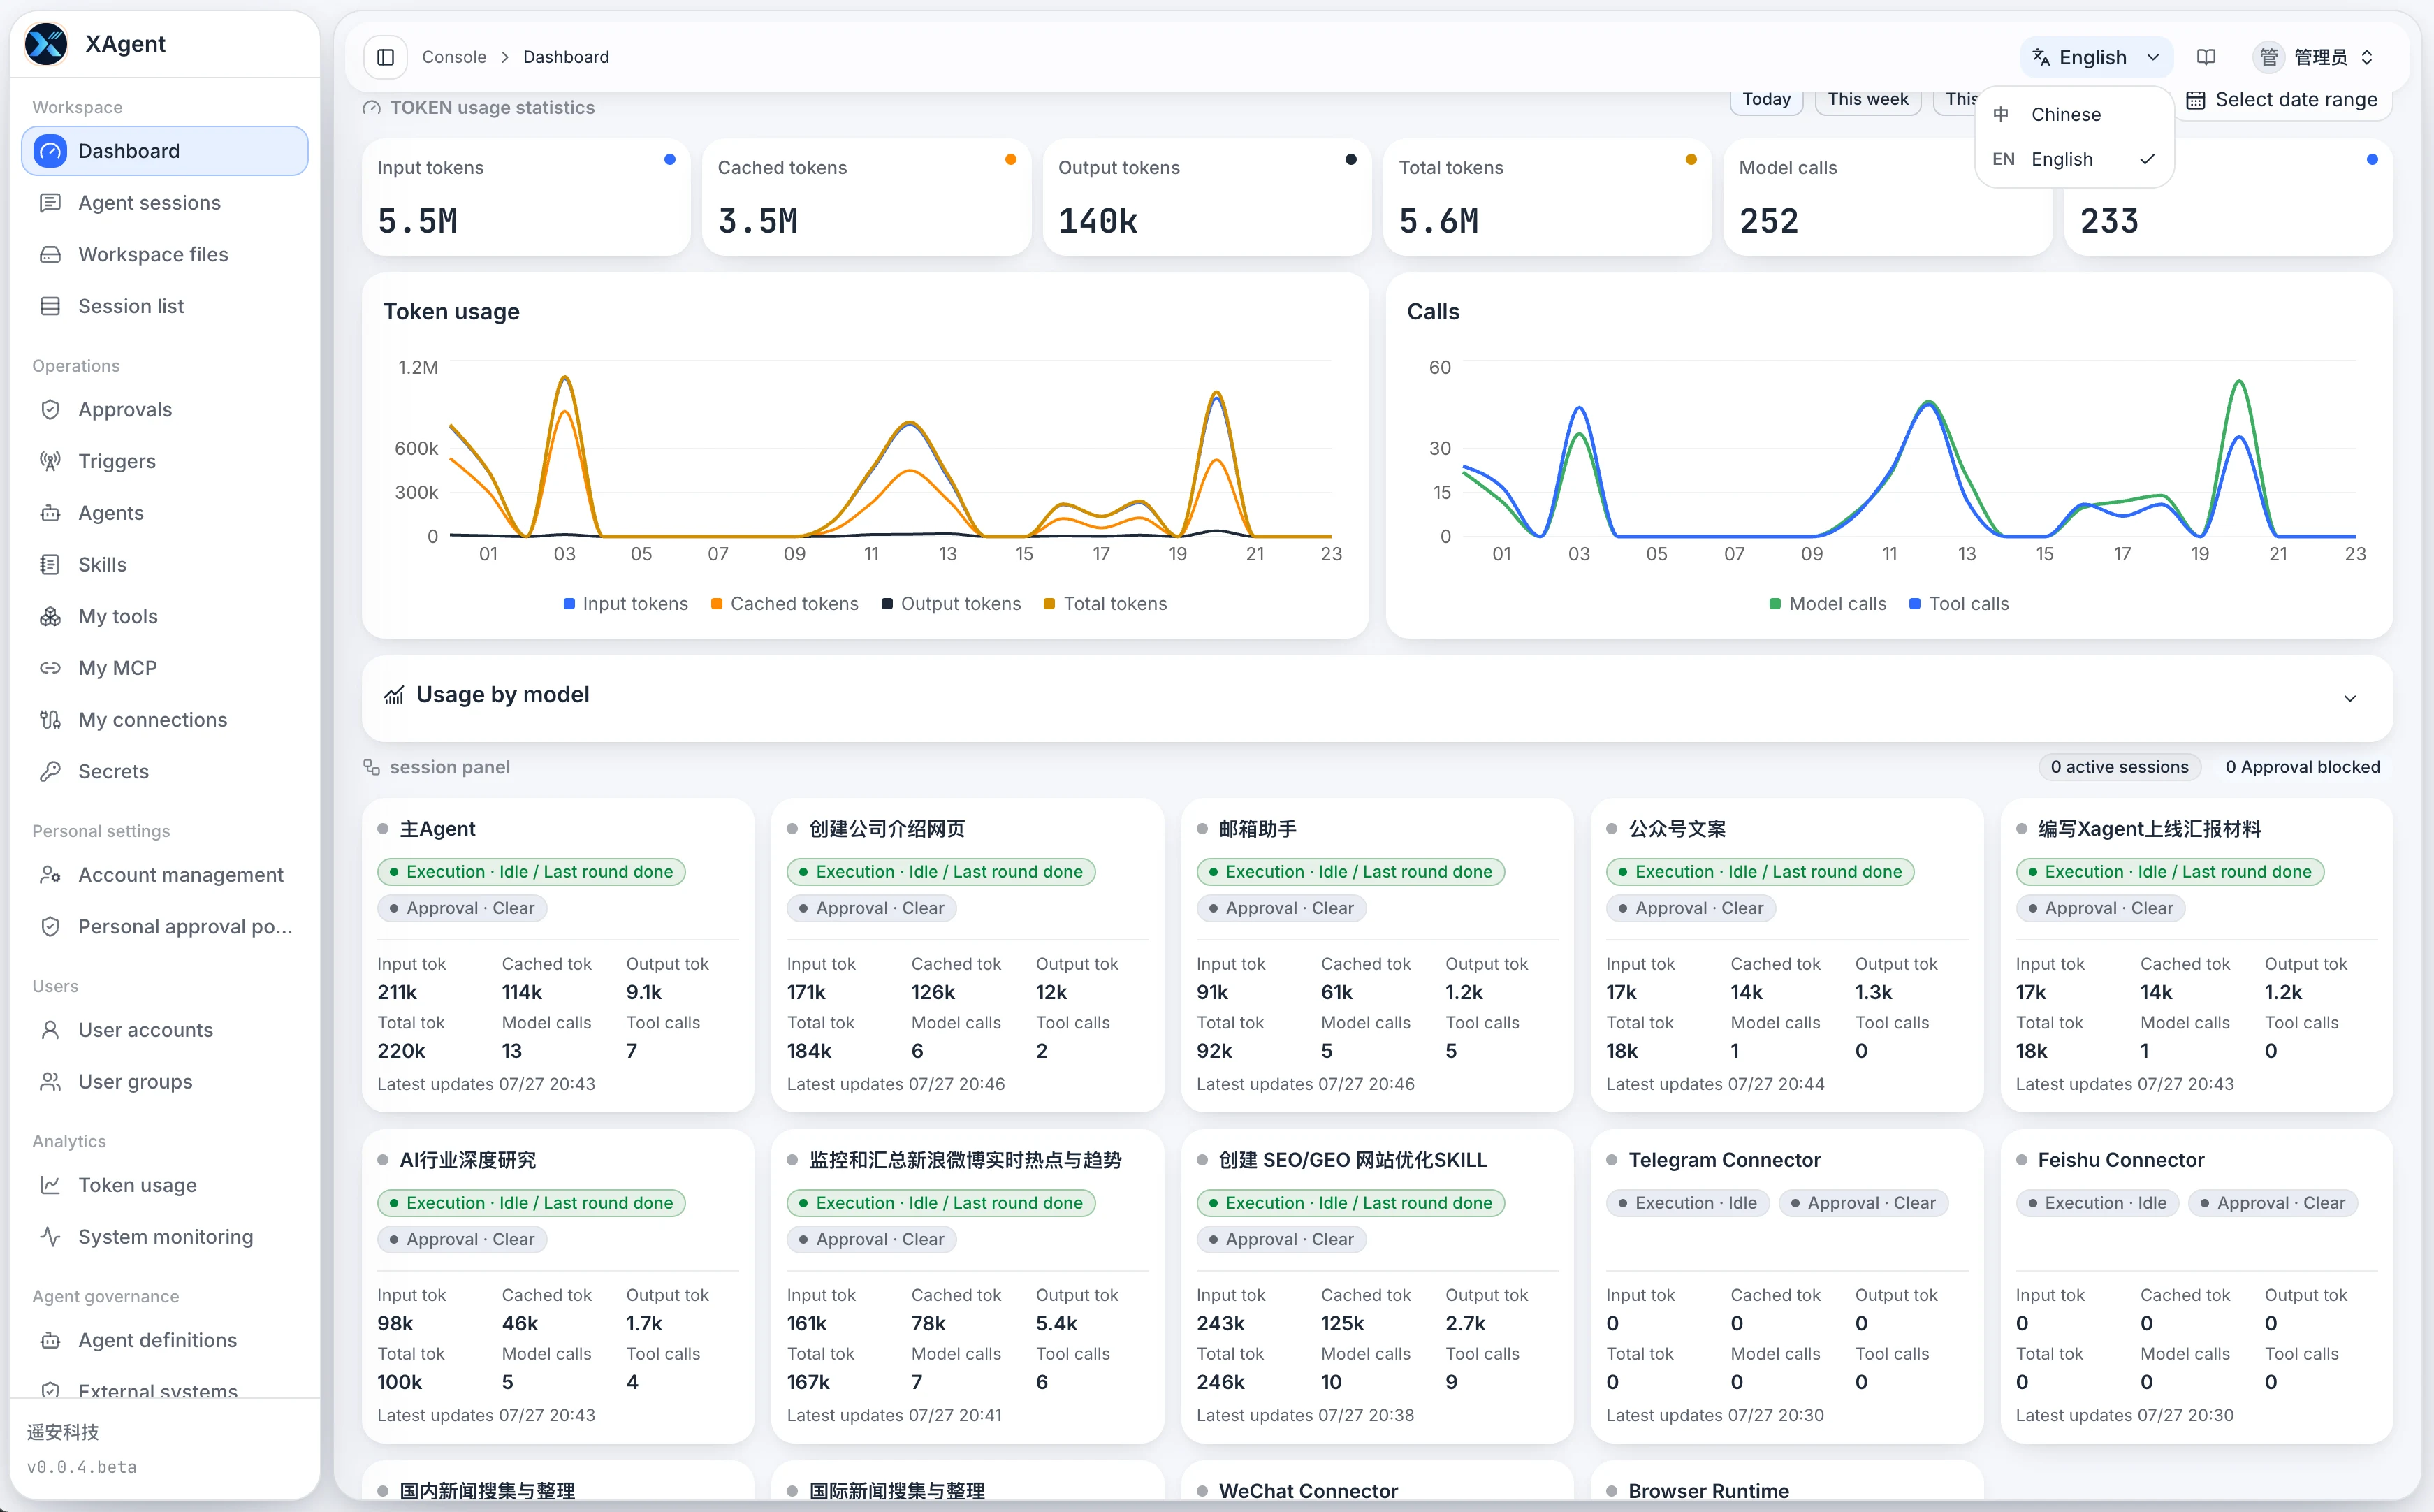Go to Workspace files page
The width and height of the screenshot is (2434, 1512).
pos(165,255)
